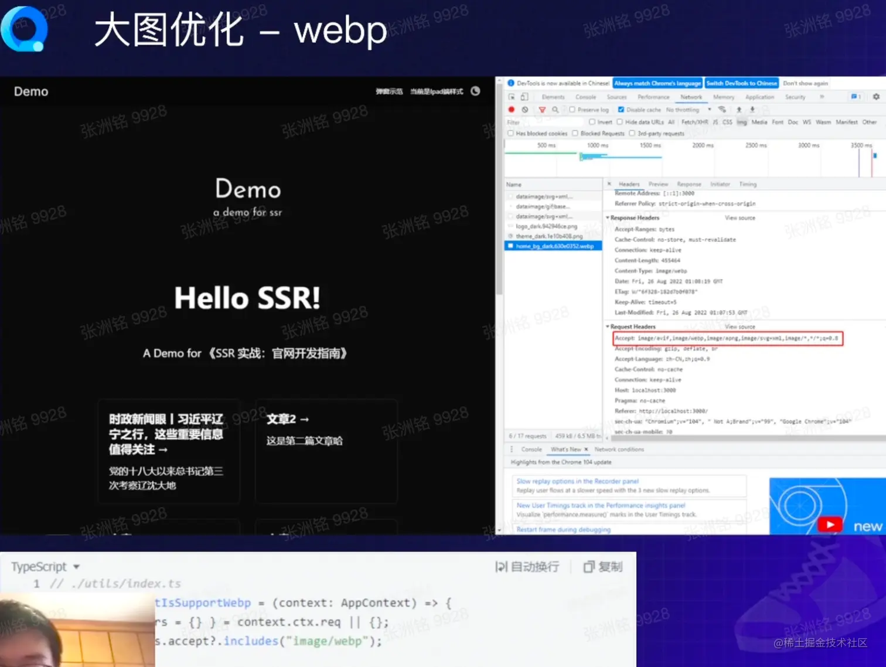Close the request details panel
The width and height of the screenshot is (886, 667).
609,184
